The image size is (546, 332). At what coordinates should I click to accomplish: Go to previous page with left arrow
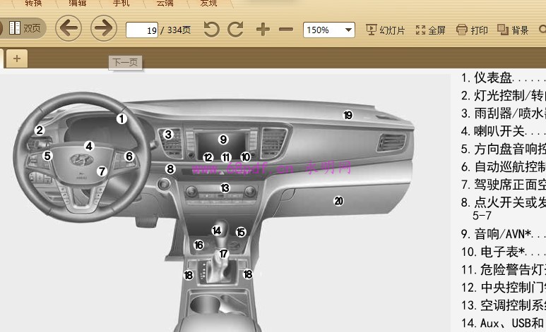pos(69,28)
